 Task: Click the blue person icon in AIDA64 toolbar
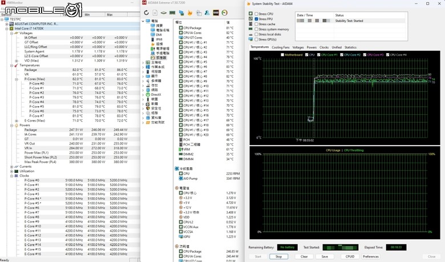coord(207,13)
